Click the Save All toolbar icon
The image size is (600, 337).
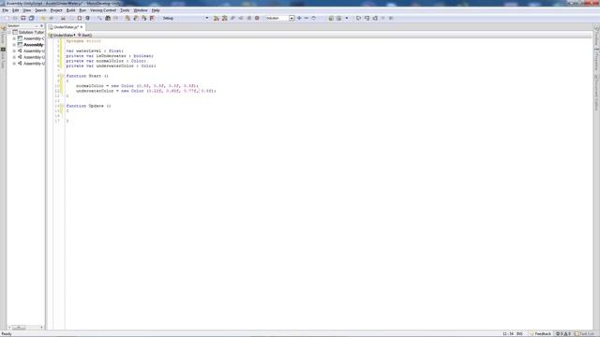[x=31, y=18]
